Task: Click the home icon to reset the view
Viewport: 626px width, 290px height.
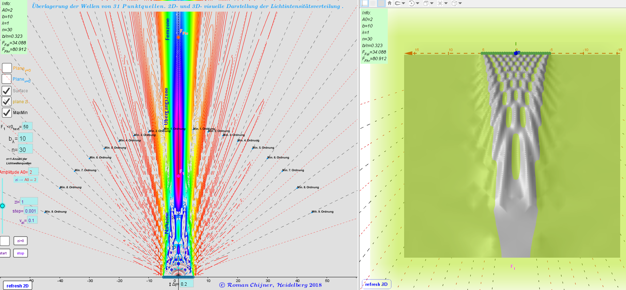Action: tap(390, 3)
